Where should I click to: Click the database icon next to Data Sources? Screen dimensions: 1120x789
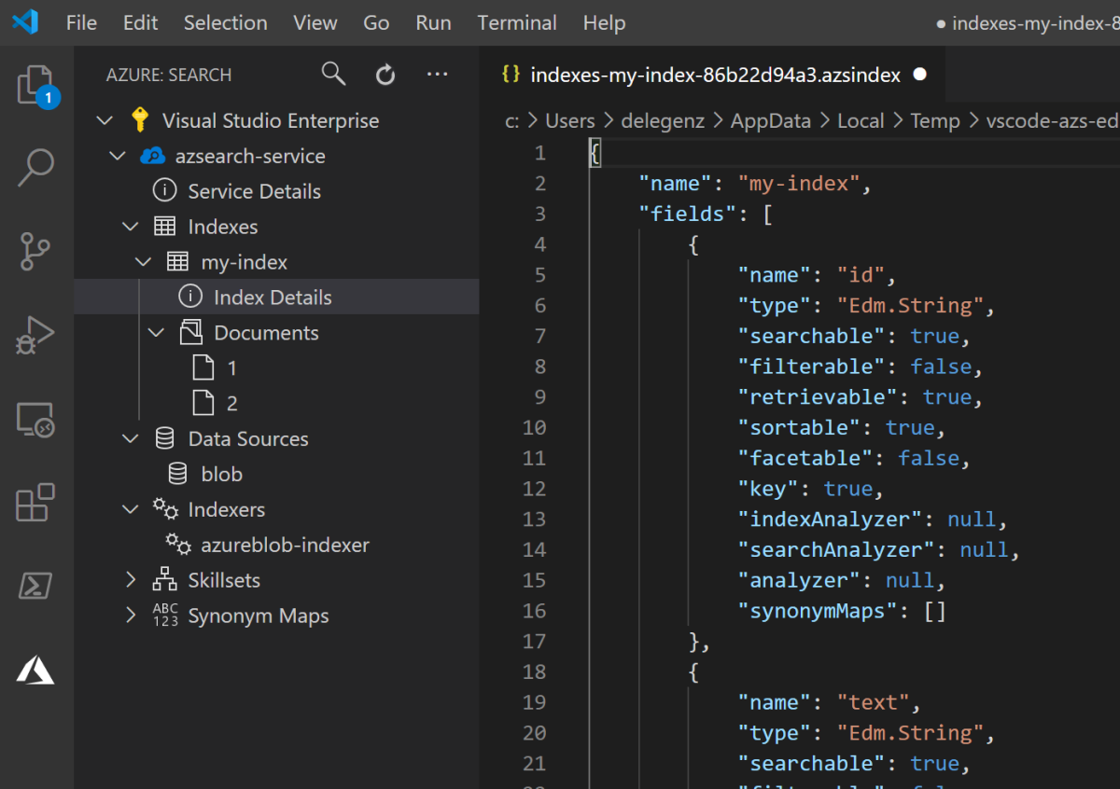point(164,438)
